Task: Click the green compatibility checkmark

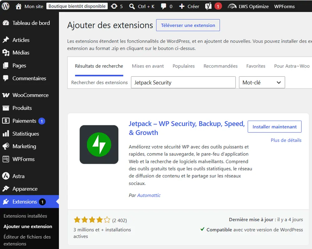Action: pos(202,229)
